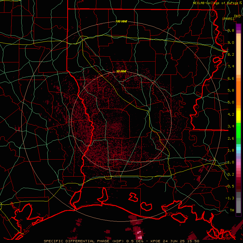
Task: Click the '5.8' scale value
Action: click(x=231, y=90)
